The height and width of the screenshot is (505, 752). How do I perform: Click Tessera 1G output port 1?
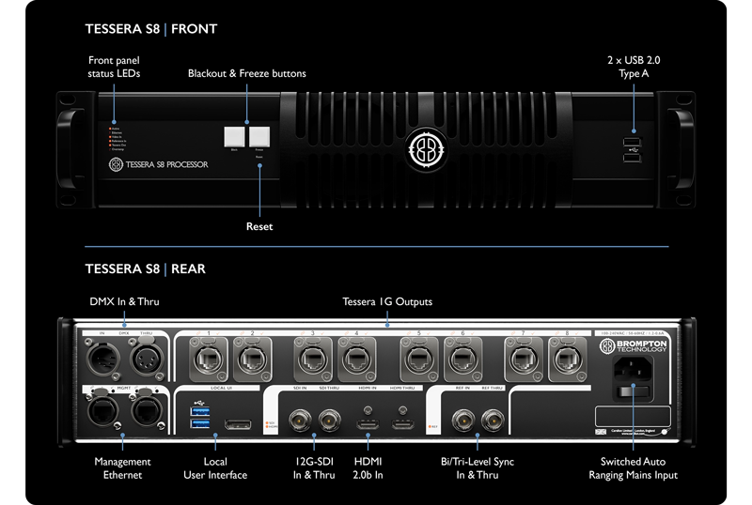point(209,359)
